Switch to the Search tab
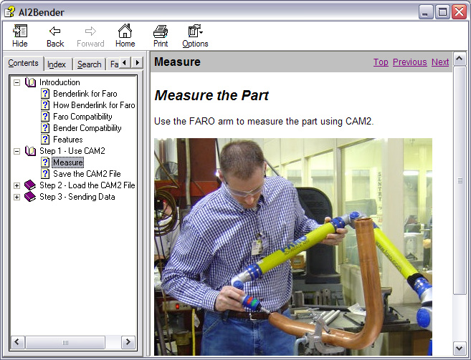Viewport: 471px width, 360px height. click(89, 64)
